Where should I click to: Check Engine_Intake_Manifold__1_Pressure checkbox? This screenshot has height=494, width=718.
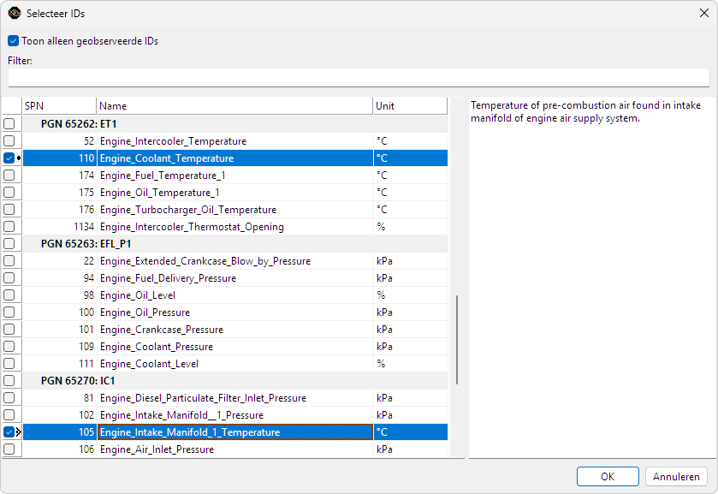point(9,414)
